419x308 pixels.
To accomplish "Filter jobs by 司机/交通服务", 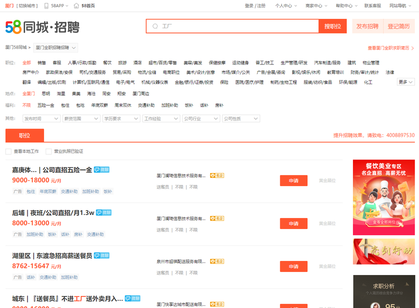I will pyautogui.click(x=93, y=72).
